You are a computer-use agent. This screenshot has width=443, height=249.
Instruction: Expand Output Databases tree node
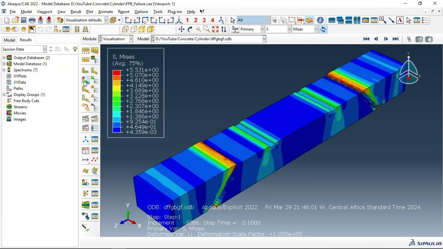(x=4, y=58)
